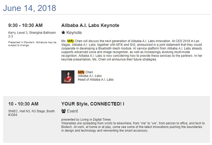The height and width of the screenshot is (145, 212).
Task: Click the keynote description paragraph
Action: point(132,50)
